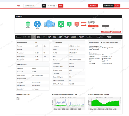129x116 pixels.
Task: Click the Bias Current value 12.544
Action: 37,60
